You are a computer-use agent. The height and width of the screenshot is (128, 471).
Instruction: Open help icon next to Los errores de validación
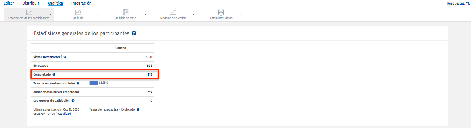click(x=73, y=101)
